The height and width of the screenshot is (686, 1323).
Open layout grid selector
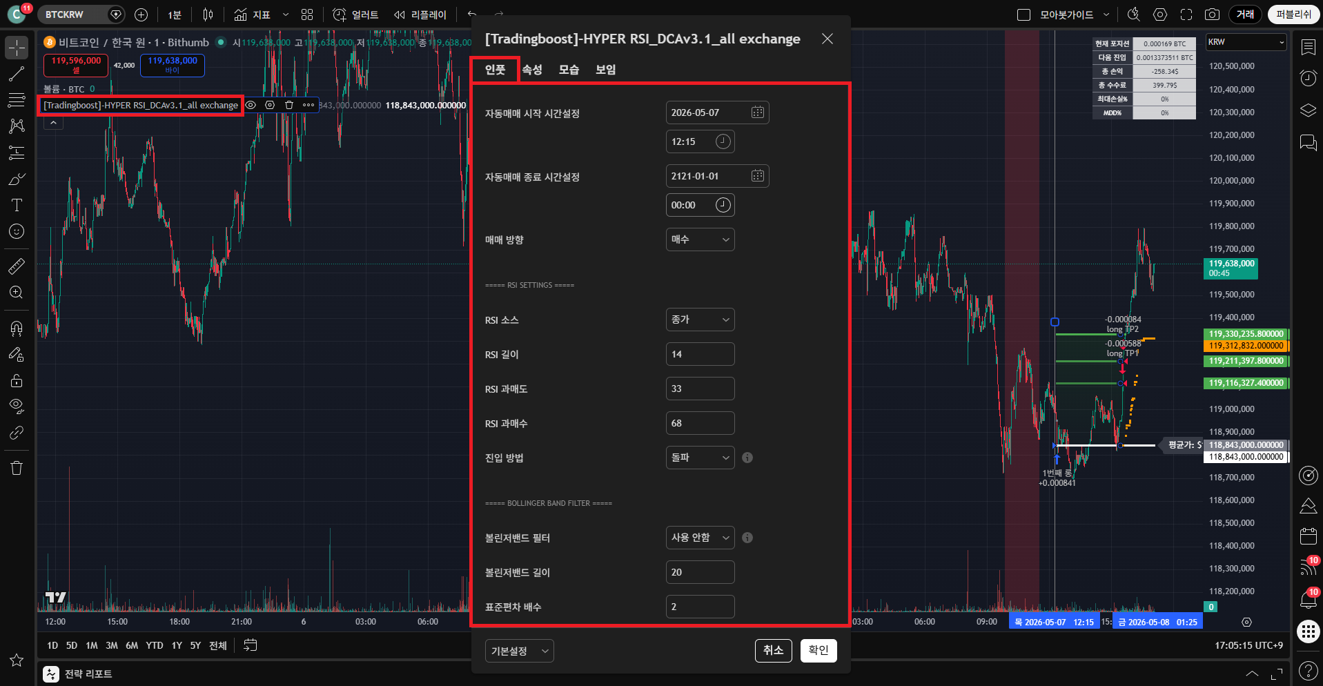pos(307,14)
